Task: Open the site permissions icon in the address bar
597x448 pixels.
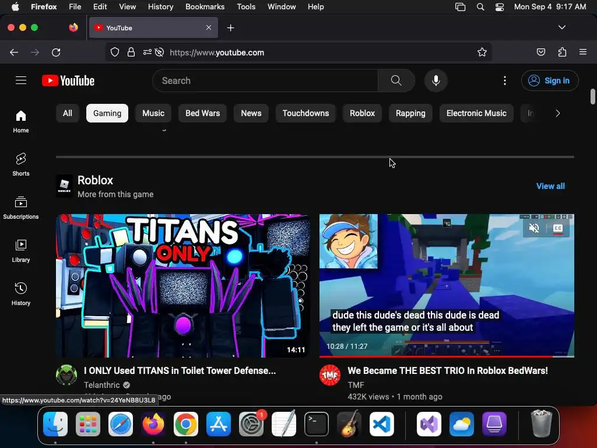Action: 148,52
